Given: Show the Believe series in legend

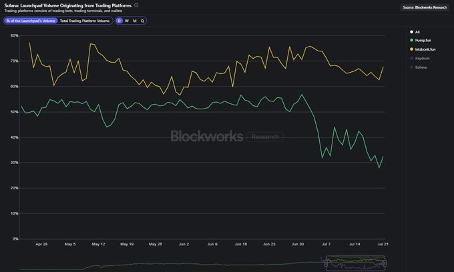Looking at the screenshot, I should (x=422, y=67).
